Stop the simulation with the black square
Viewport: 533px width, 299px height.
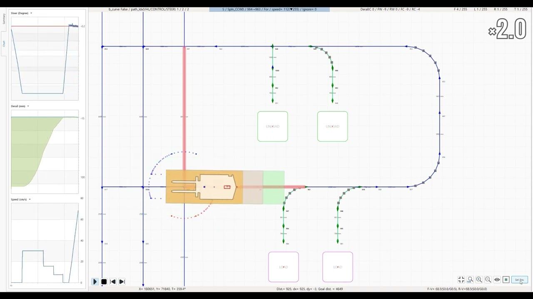[104, 282]
